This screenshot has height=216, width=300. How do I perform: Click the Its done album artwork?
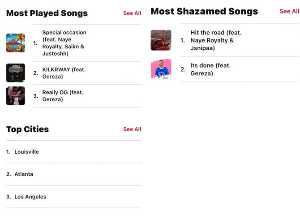click(161, 69)
